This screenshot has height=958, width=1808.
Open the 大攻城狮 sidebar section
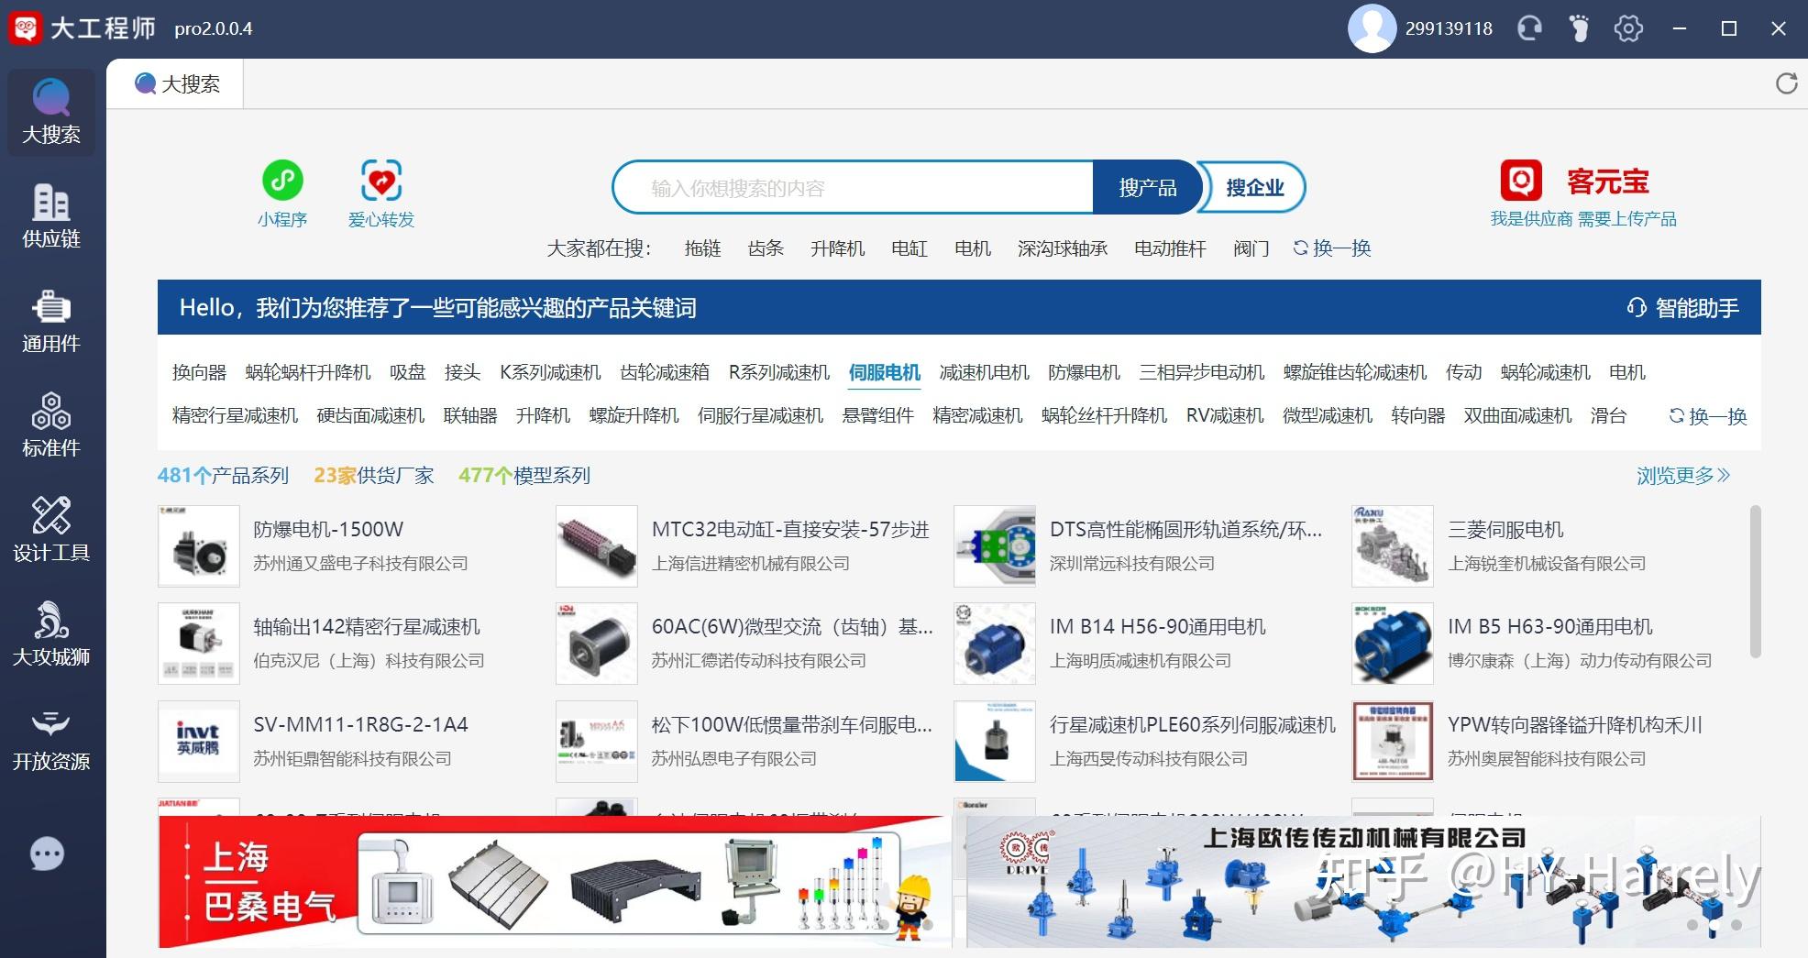tap(51, 634)
